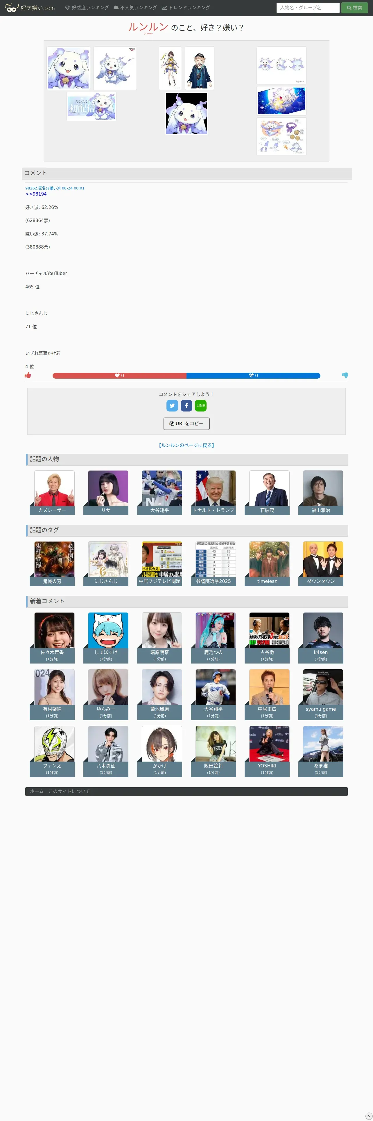This screenshot has width=373, height=1121.
Task: Share comment via Twitter icon
Action: [x=172, y=406]
